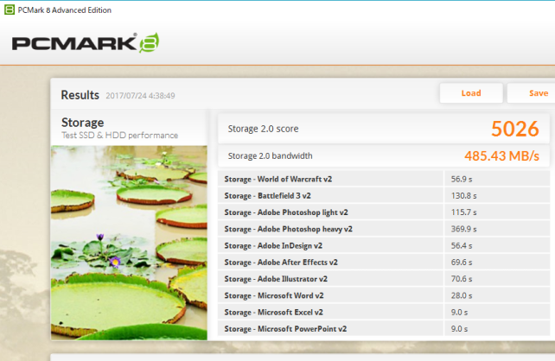Select the Adobe Photoshop heavy v2 row
This screenshot has height=361, width=555.
(x=384, y=229)
